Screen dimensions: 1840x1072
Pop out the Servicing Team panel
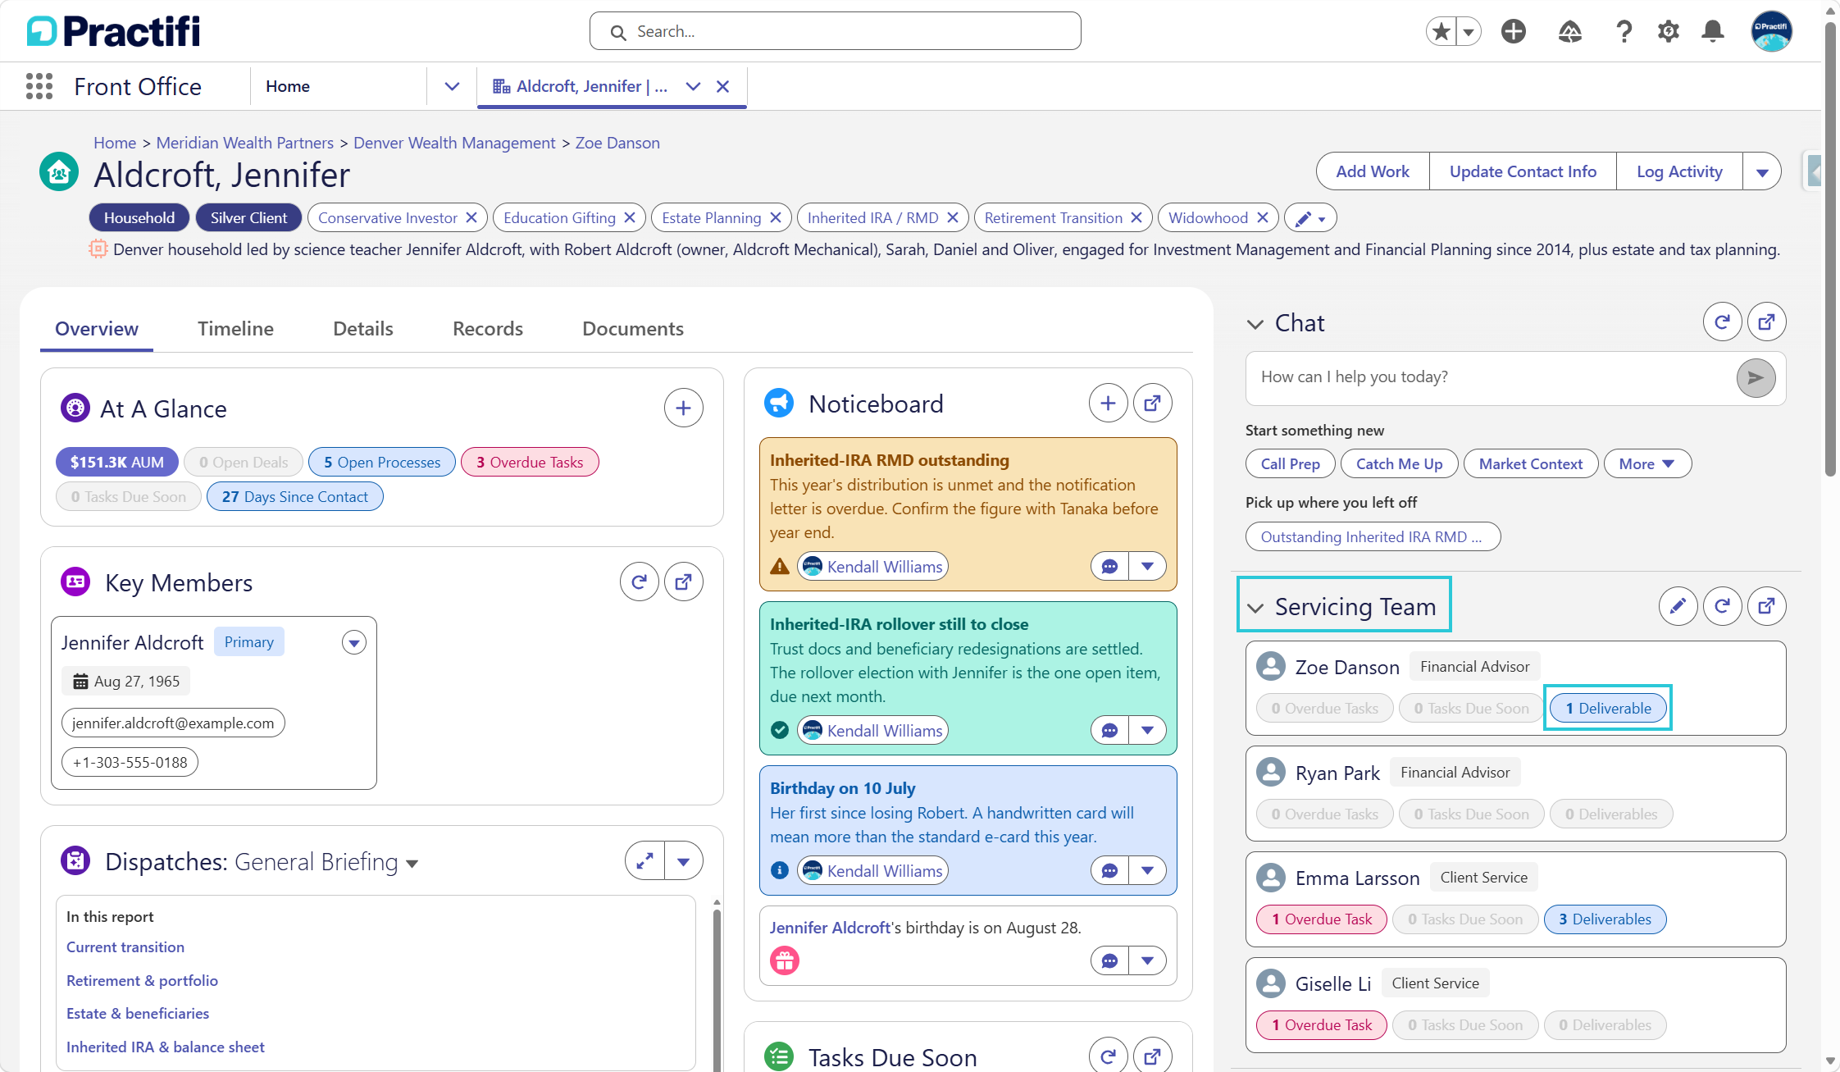pyautogui.click(x=1766, y=606)
